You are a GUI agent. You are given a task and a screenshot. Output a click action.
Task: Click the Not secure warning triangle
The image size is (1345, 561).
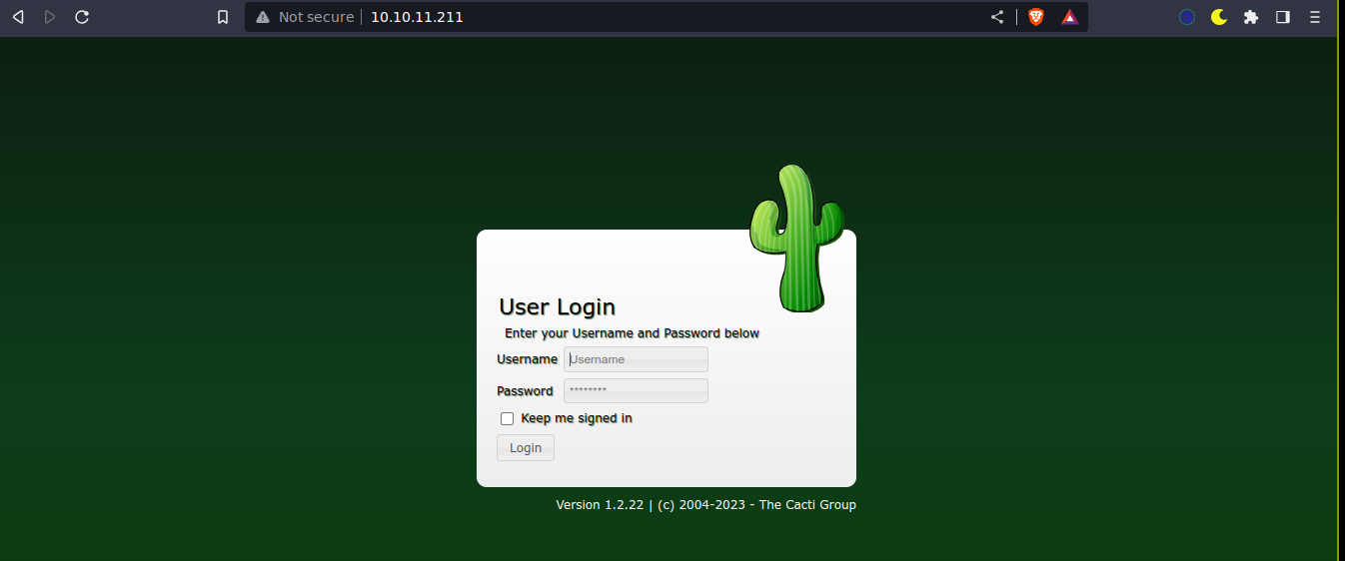tap(263, 17)
